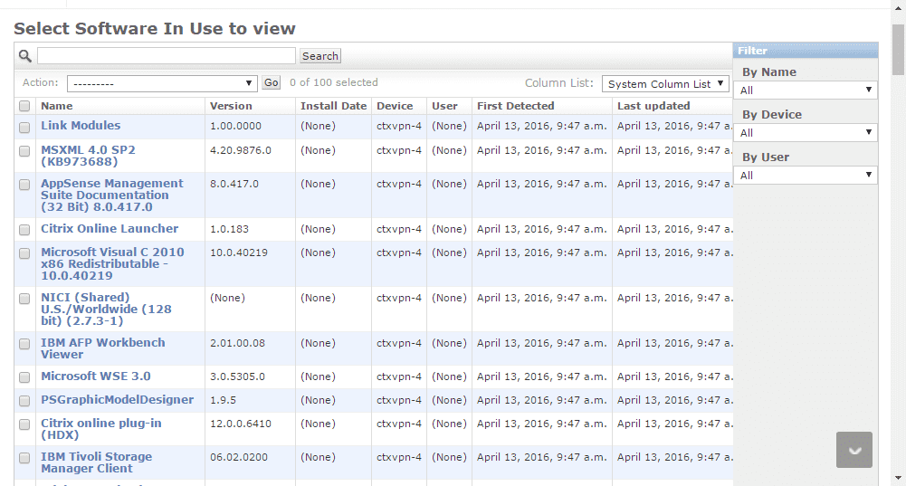Image resolution: width=906 pixels, height=486 pixels.
Task: Check the Microsoft Visual C 2010 row checkbox
Action: [24, 253]
